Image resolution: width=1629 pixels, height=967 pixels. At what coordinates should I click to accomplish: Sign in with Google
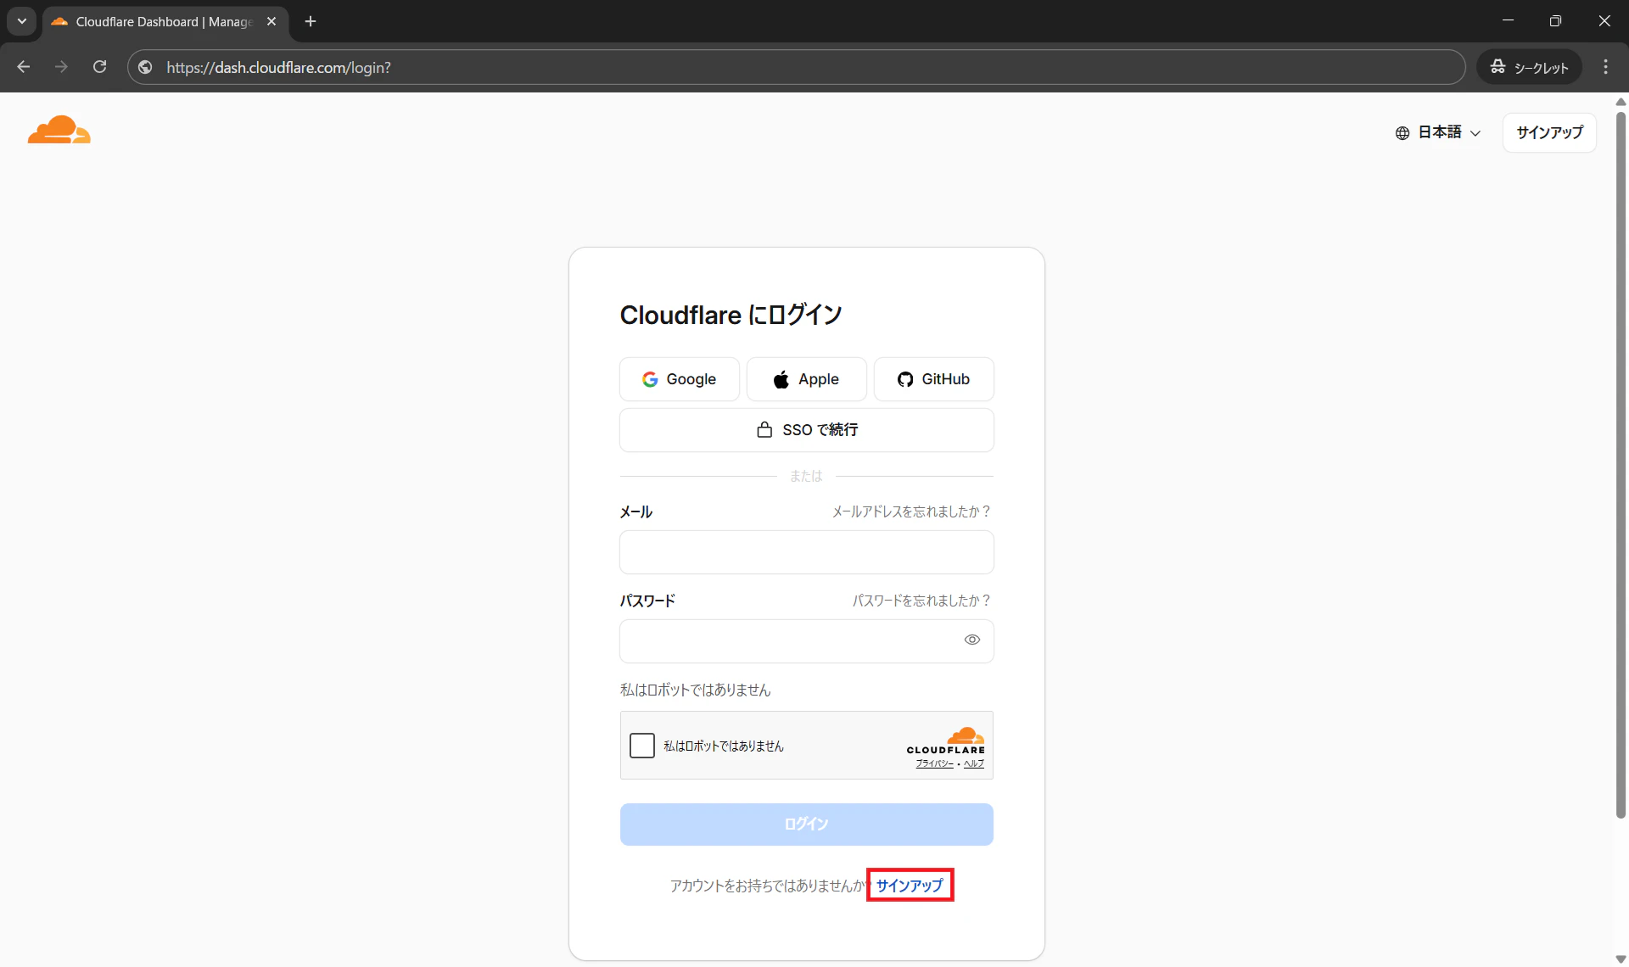coord(679,379)
